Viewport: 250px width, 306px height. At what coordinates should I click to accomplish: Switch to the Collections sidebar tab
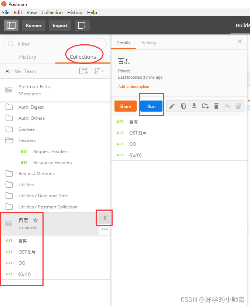click(x=83, y=57)
